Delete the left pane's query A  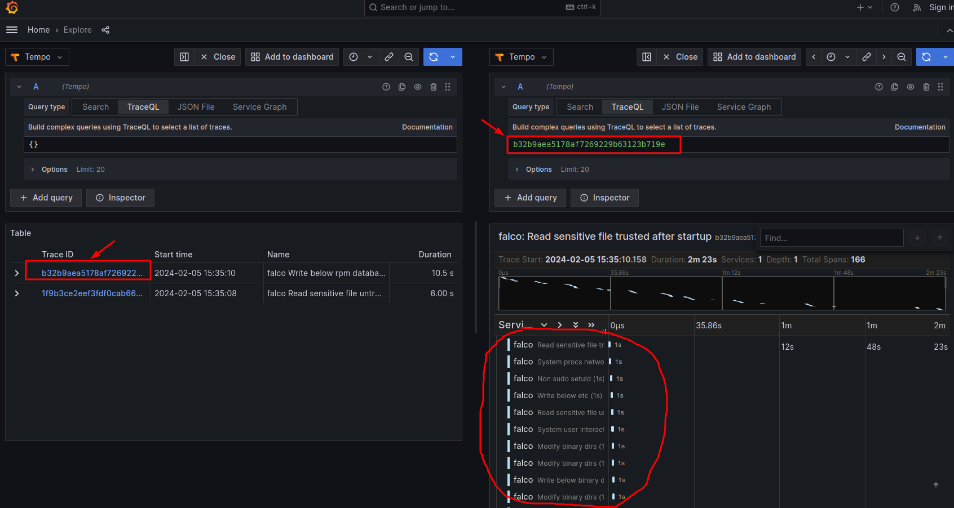pyautogui.click(x=434, y=87)
